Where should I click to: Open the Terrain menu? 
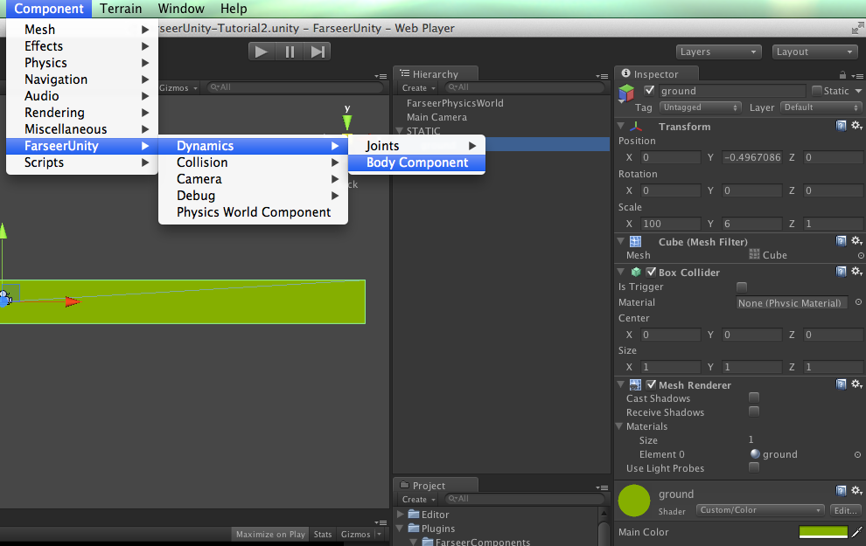point(121,9)
